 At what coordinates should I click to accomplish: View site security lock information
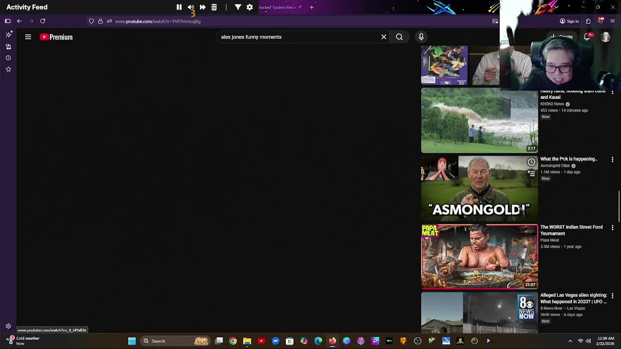point(100,21)
